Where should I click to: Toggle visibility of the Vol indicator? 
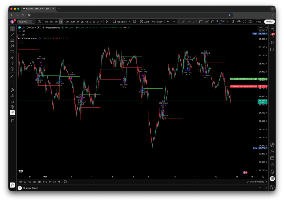click(x=24, y=31)
